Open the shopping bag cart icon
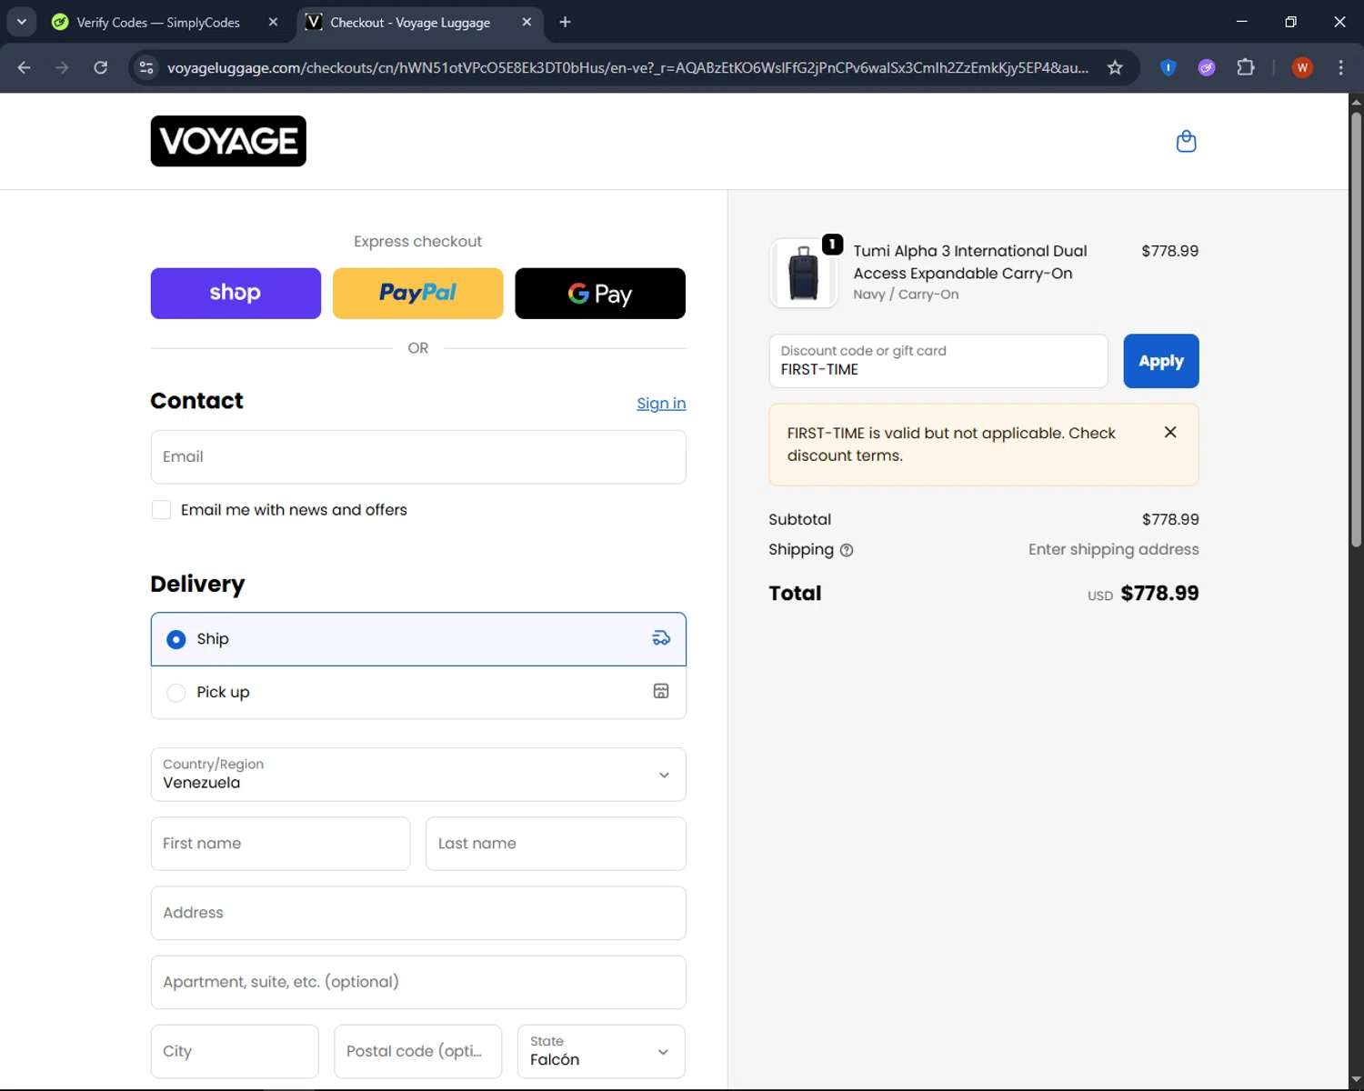The width and height of the screenshot is (1364, 1091). [1186, 141]
